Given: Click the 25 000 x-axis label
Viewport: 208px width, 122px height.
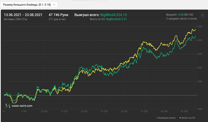Looking at the screenshot, I should [x=104, y=111].
